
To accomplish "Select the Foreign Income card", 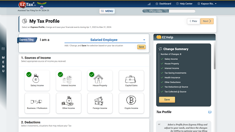I will point(100,103).
